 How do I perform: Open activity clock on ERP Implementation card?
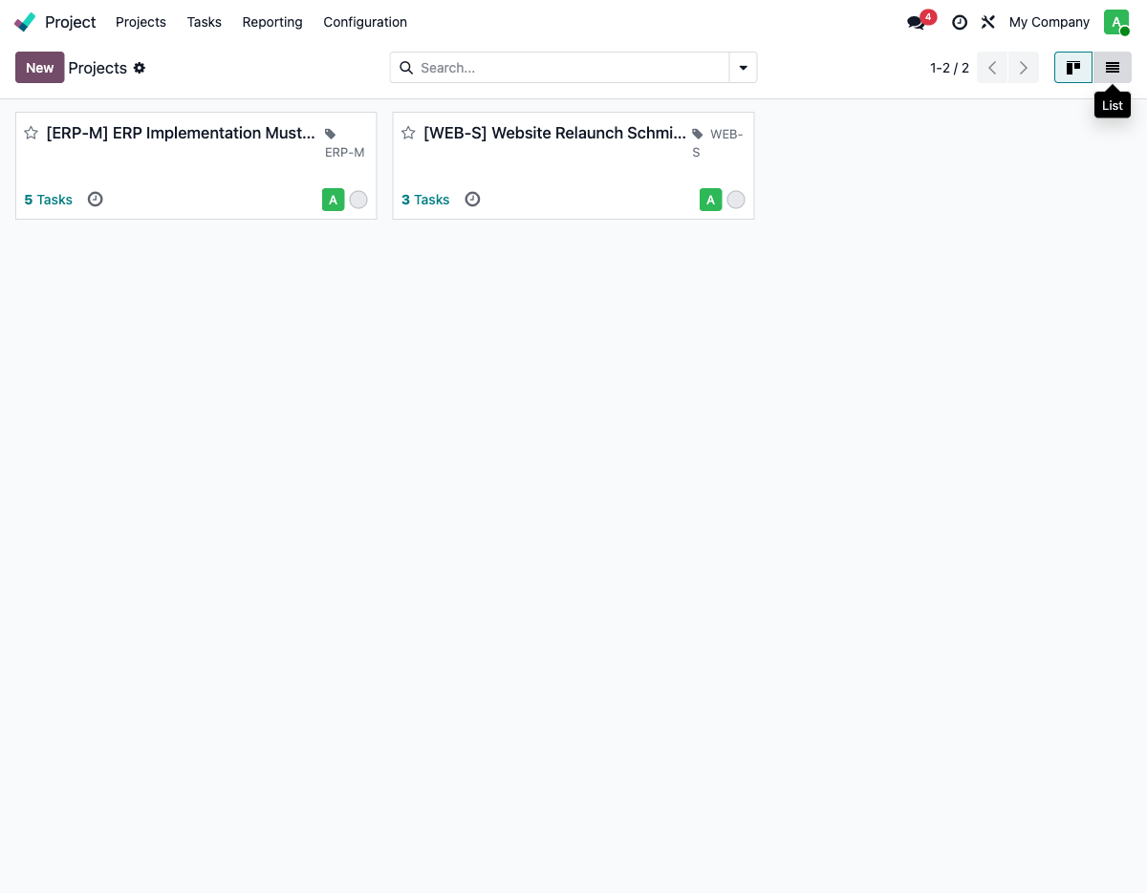(95, 200)
